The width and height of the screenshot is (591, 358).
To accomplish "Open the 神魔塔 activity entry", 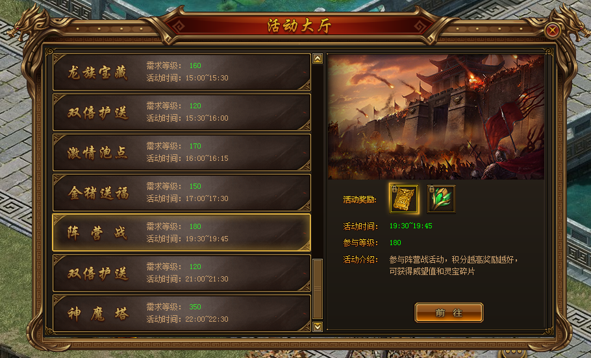I will coord(182,313).
